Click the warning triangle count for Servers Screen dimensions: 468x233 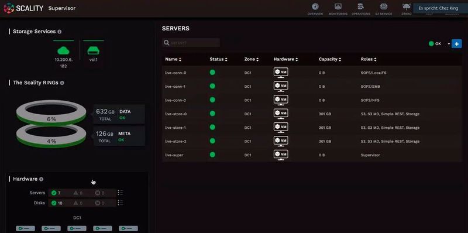click(x=78, y=193)
